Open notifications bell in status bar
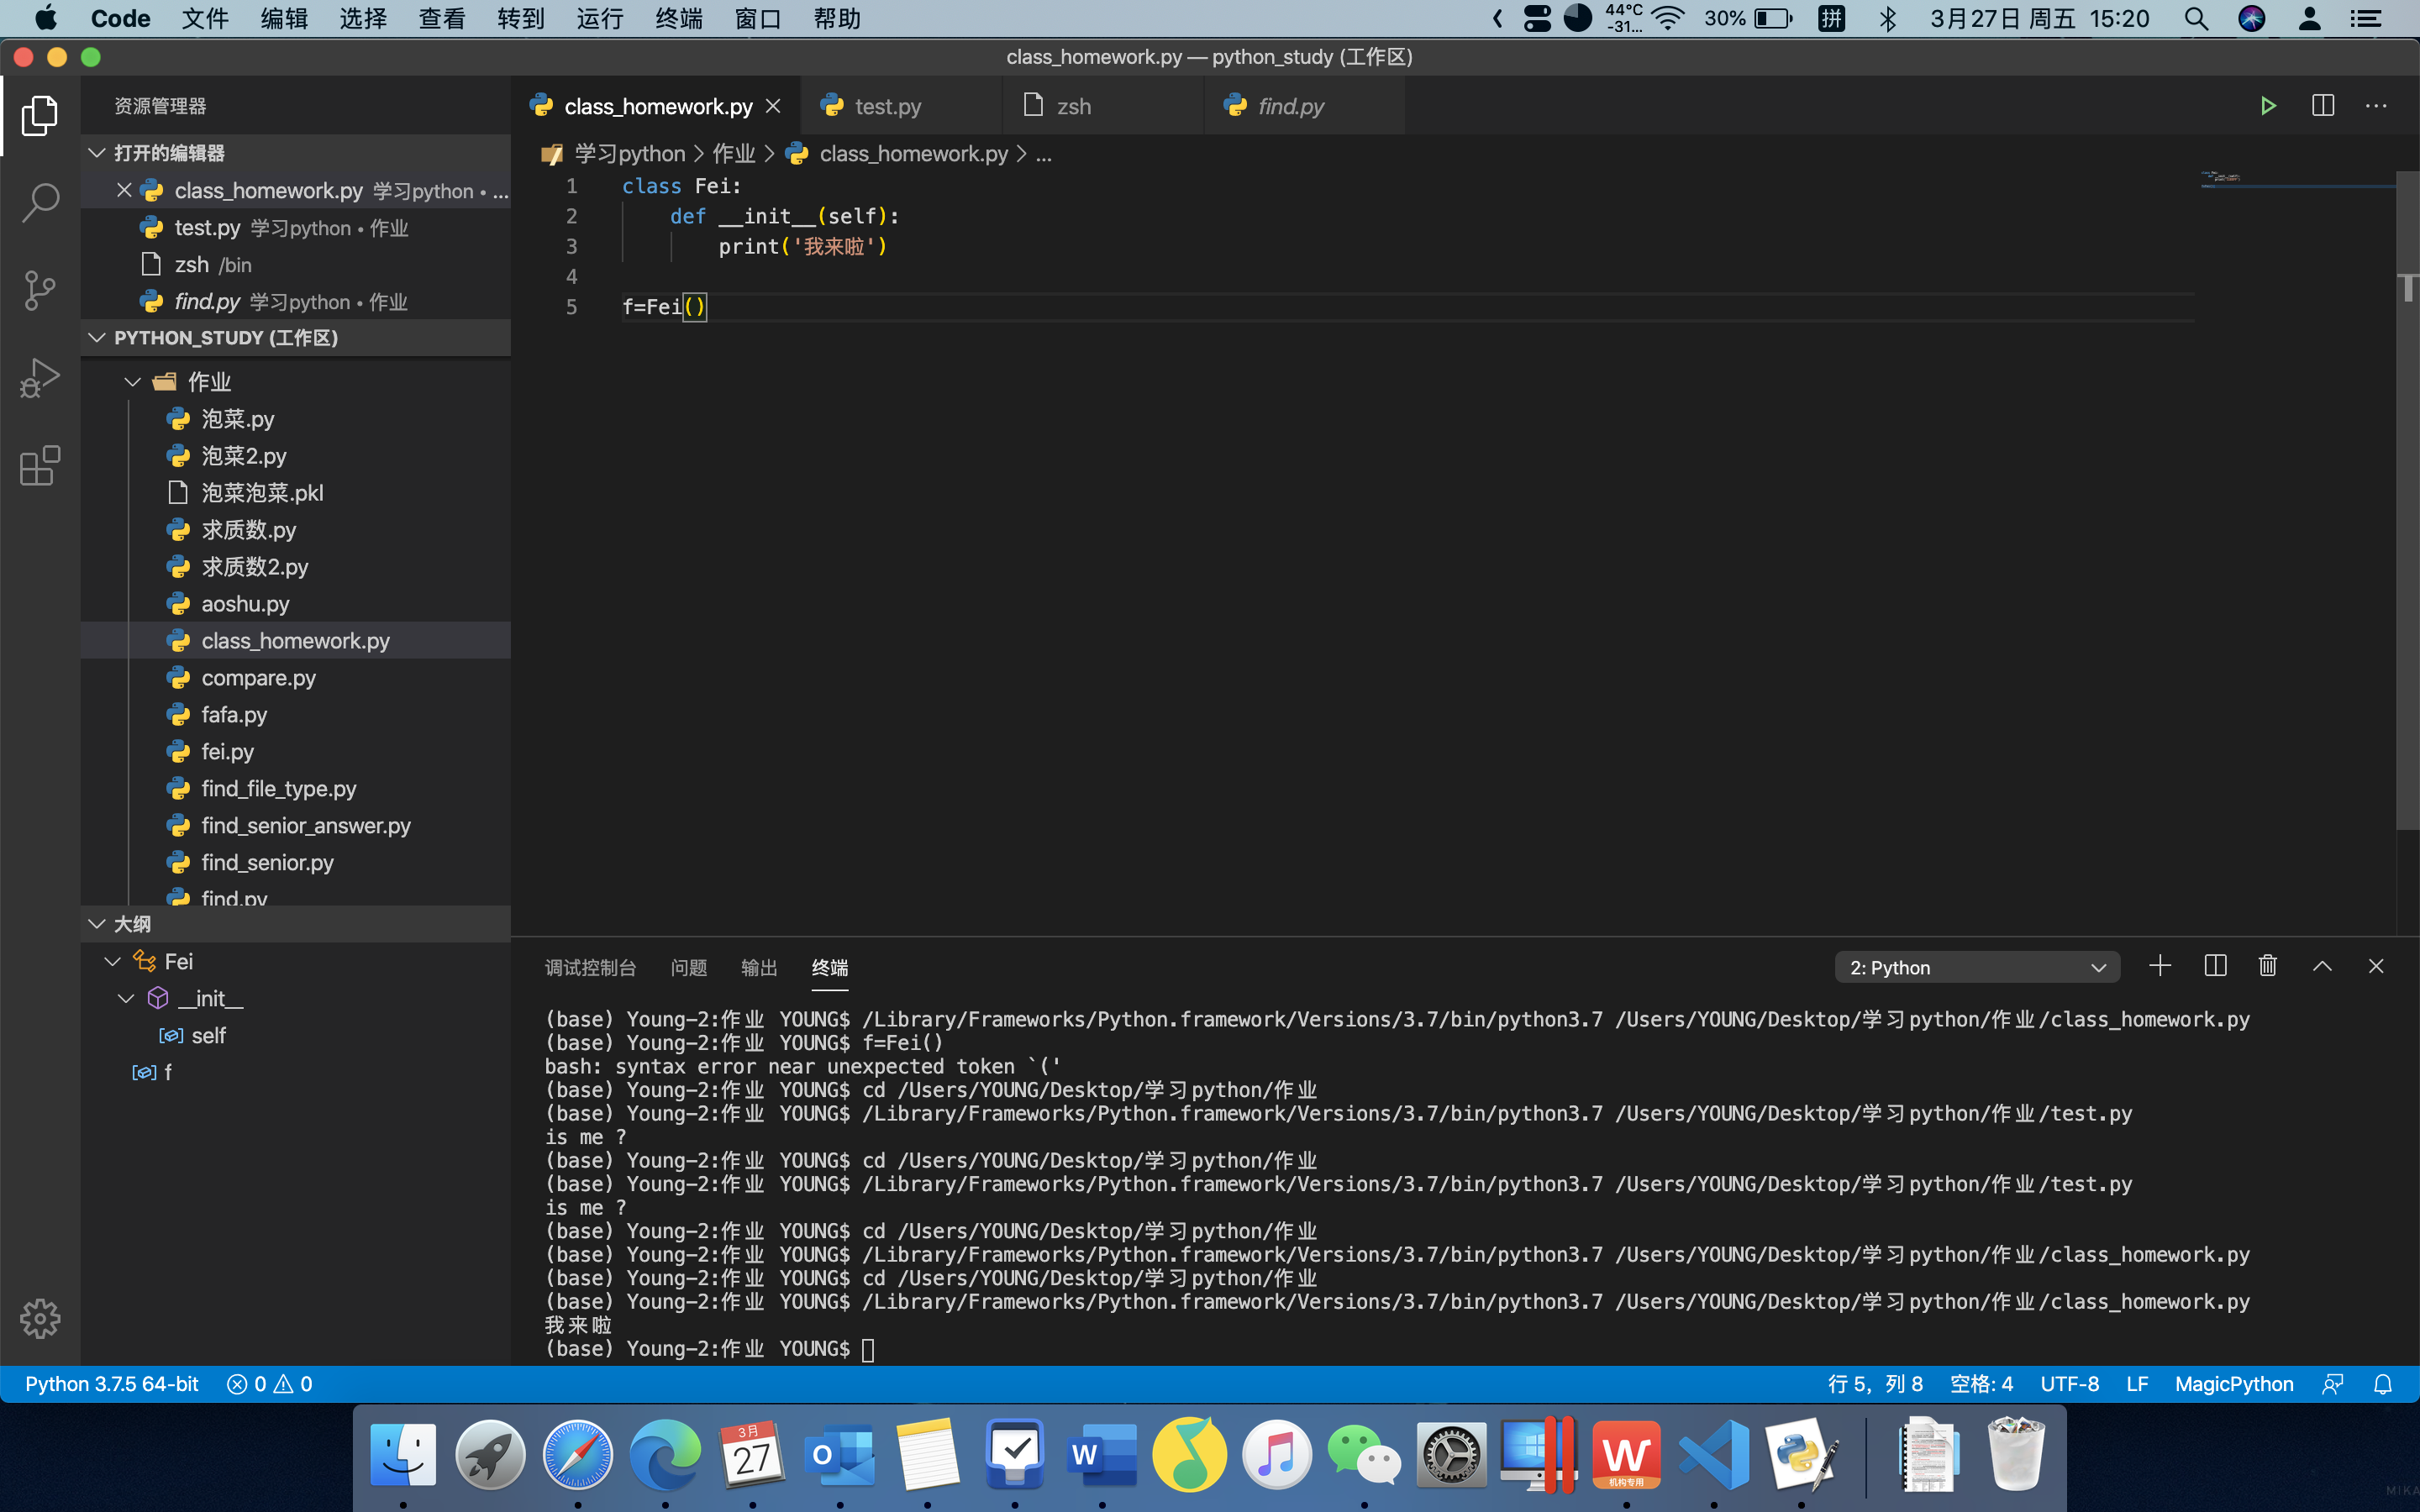 click(2383, 1384)
